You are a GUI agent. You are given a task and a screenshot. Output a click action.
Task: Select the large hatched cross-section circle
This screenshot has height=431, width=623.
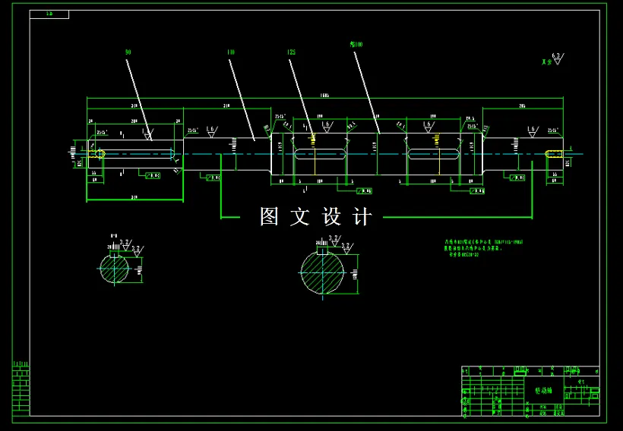click(322, 272)
